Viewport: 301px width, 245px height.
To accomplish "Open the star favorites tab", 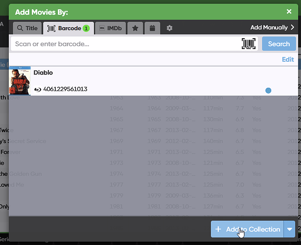I will pos(135,28).
